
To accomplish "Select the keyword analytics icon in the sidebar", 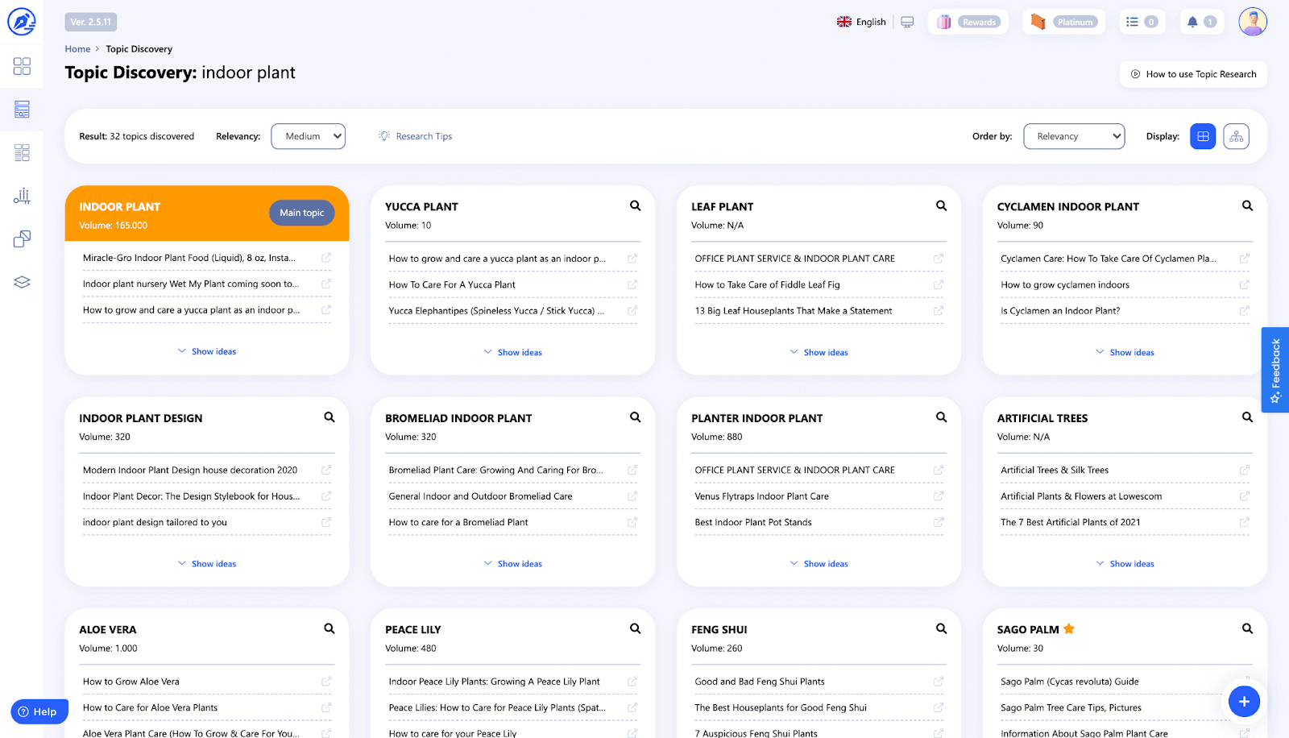I will 22,195.
